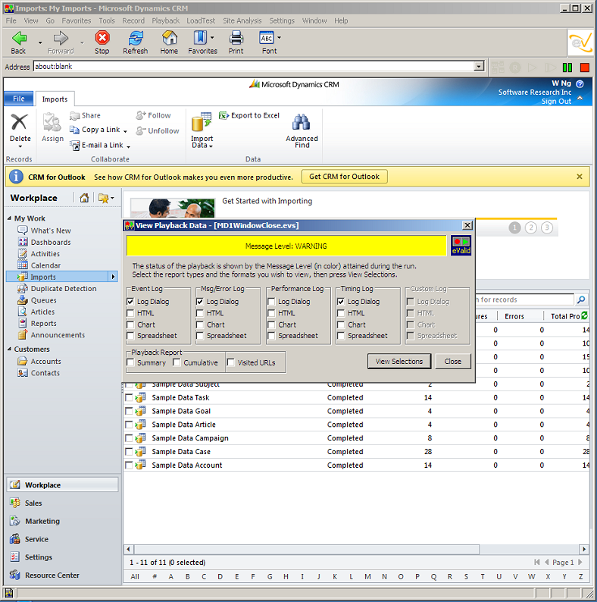Click the red stop record square
Viewport: 597px width, 602px height.
[585, 67]
